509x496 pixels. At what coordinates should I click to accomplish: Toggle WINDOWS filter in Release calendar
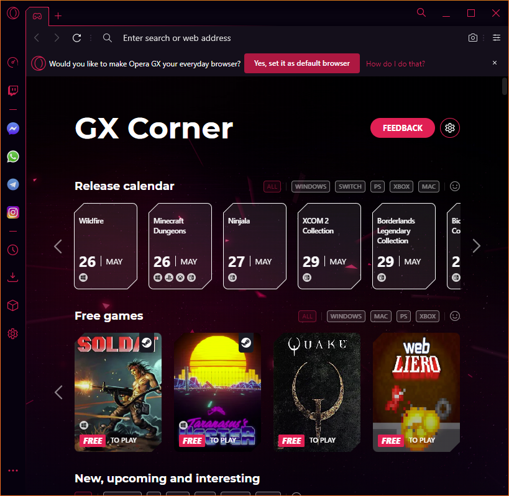[x=310, y=186]
